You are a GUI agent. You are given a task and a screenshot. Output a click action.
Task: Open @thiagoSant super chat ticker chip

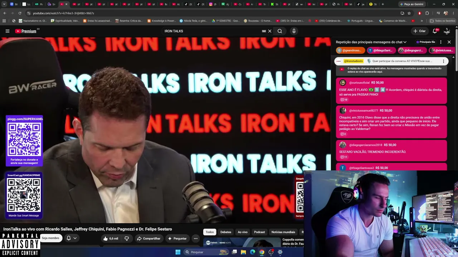pyautogui.click(x=381, y=51)
